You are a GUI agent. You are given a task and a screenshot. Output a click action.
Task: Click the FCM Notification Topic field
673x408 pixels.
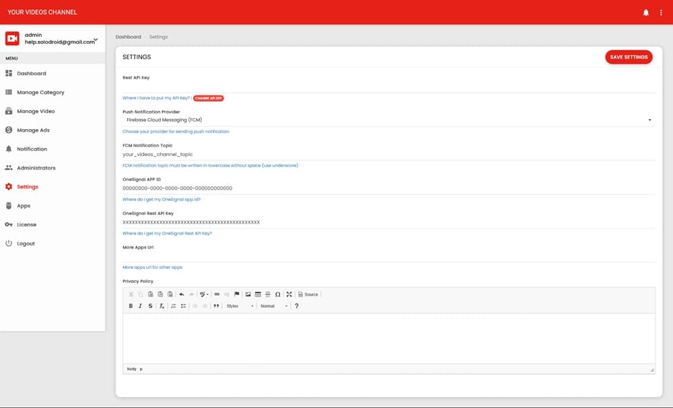[x=388, y=155]
